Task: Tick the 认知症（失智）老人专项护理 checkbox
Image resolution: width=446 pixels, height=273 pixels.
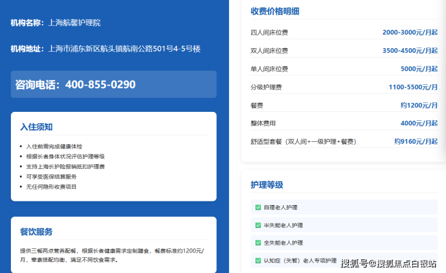Action: (258, 260)
